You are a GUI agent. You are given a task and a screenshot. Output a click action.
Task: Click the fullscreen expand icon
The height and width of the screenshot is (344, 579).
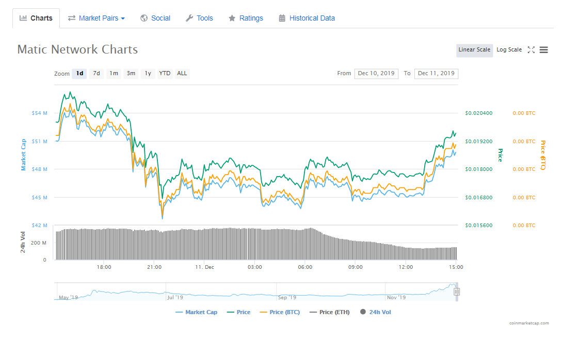tap(531, 50)
